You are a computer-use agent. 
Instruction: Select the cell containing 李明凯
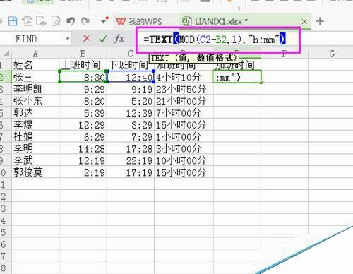(x=35, y=89)
